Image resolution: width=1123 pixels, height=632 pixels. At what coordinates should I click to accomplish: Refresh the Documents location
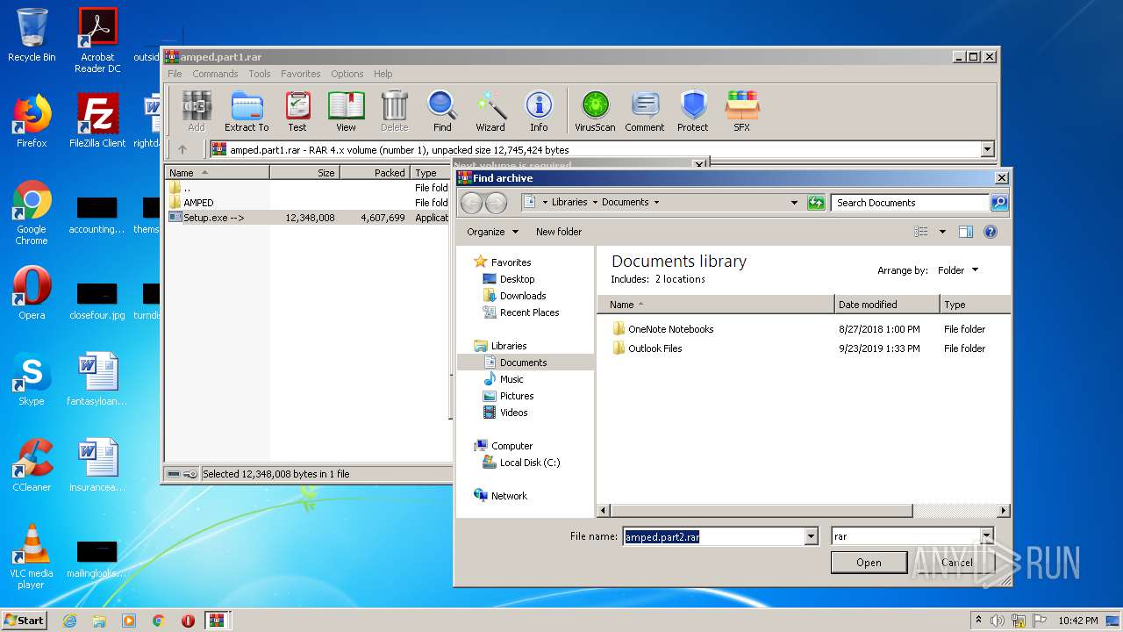pos(816,203)
